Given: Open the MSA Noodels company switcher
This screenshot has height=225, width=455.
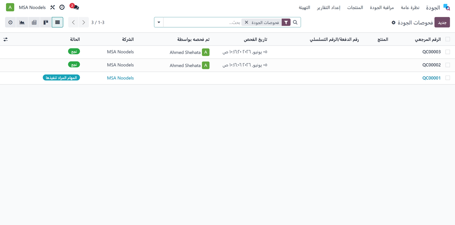Looking at the screenshot, I should 32,7.
